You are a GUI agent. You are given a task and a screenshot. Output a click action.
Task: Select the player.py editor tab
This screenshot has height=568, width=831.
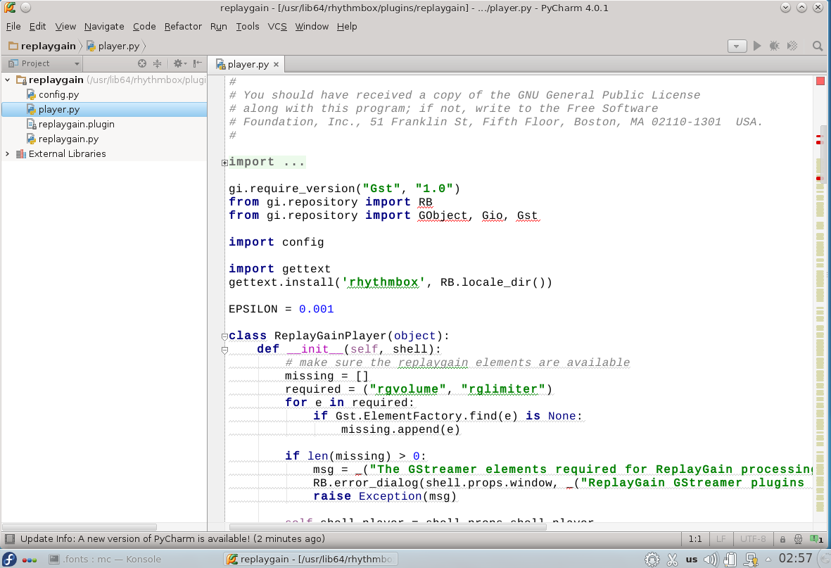point(248,64)
